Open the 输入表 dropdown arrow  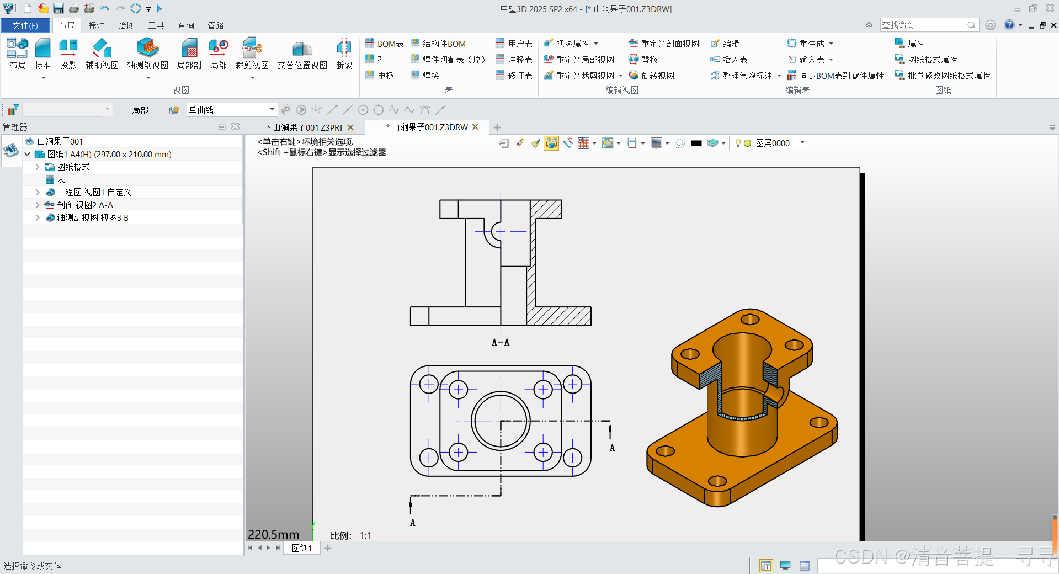coord(831,60)
